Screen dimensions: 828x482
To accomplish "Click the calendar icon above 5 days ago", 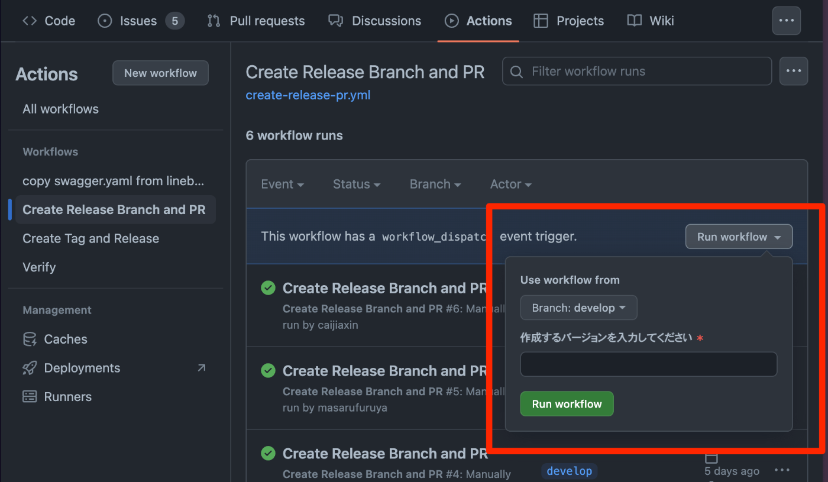I will click(711, 458).
